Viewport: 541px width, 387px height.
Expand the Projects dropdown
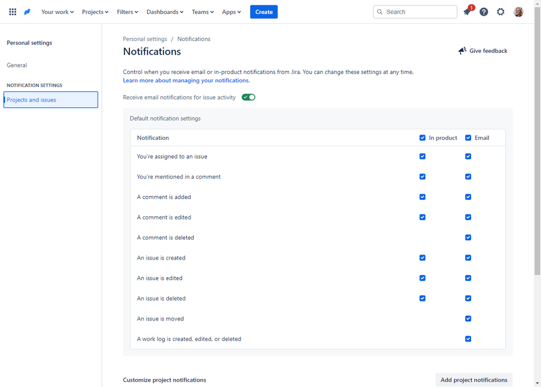click(x=95, y=12)
